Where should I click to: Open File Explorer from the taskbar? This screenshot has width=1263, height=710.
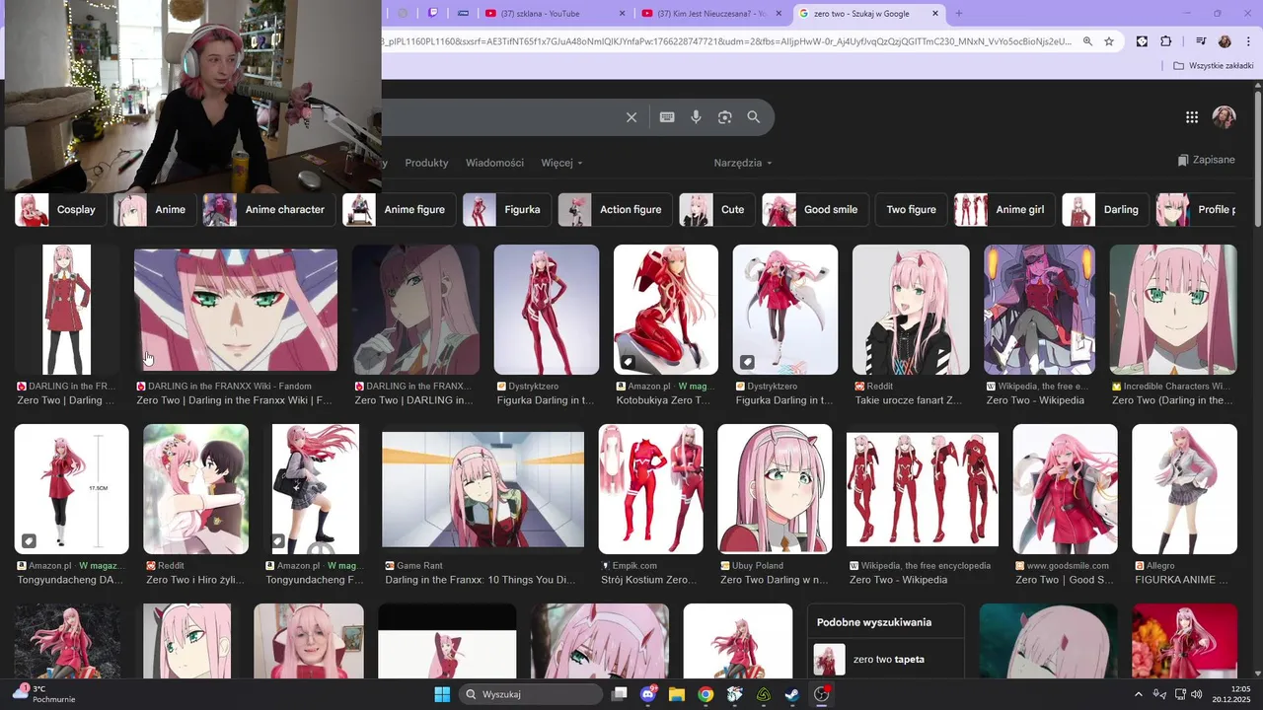coord(677,694)
